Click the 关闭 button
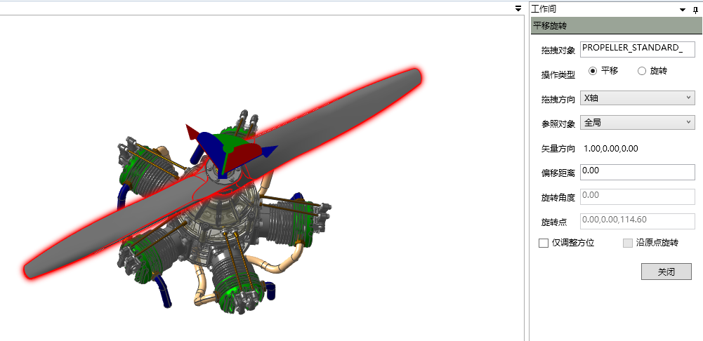 (x=666, y=272)
